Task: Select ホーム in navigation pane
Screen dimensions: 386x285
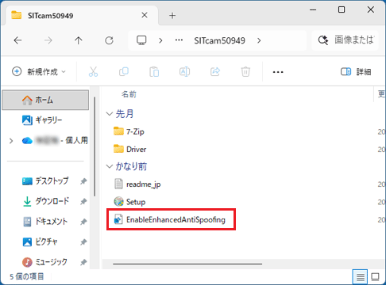Action: point(45,100)
